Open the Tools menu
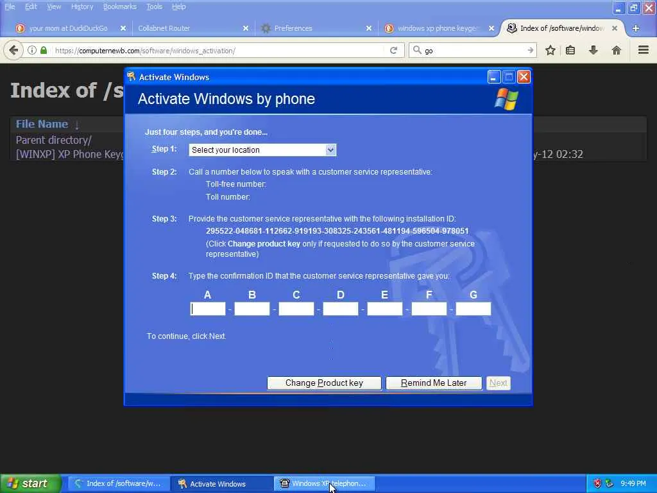 [154, 6]
